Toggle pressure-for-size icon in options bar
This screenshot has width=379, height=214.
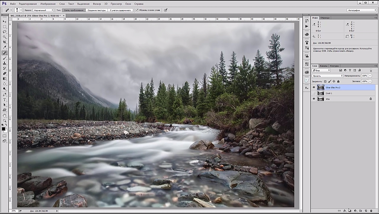click(x=166, y=10)
